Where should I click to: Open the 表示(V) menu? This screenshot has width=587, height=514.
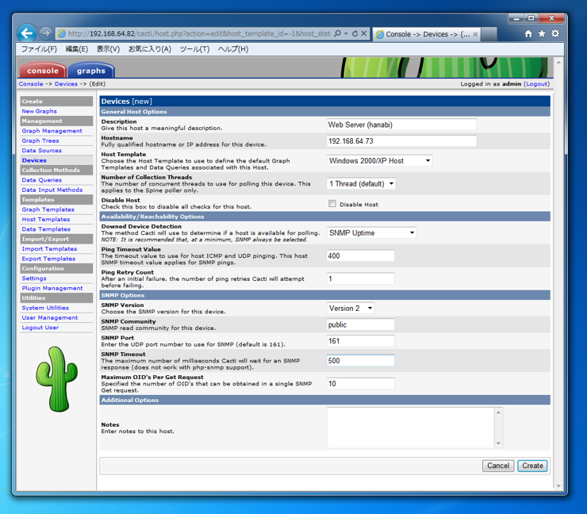click(108, 49)
